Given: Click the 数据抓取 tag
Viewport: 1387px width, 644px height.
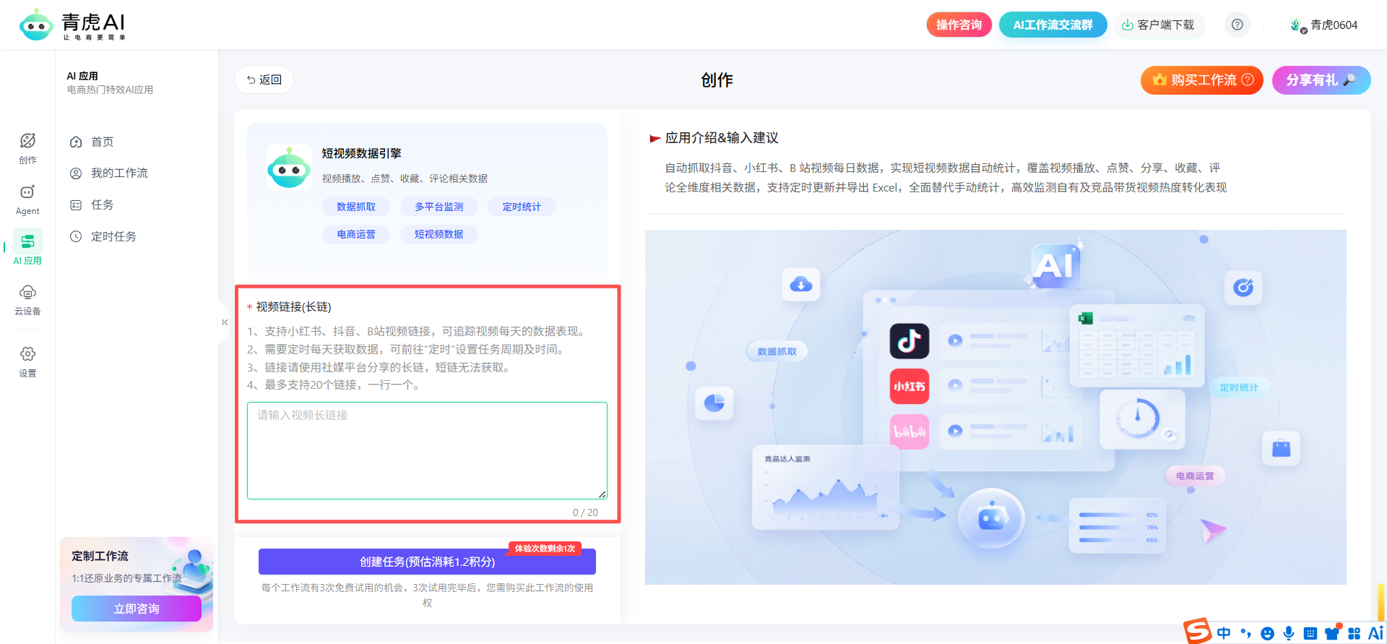Looking at the screenshot, I should coord(356,207).
